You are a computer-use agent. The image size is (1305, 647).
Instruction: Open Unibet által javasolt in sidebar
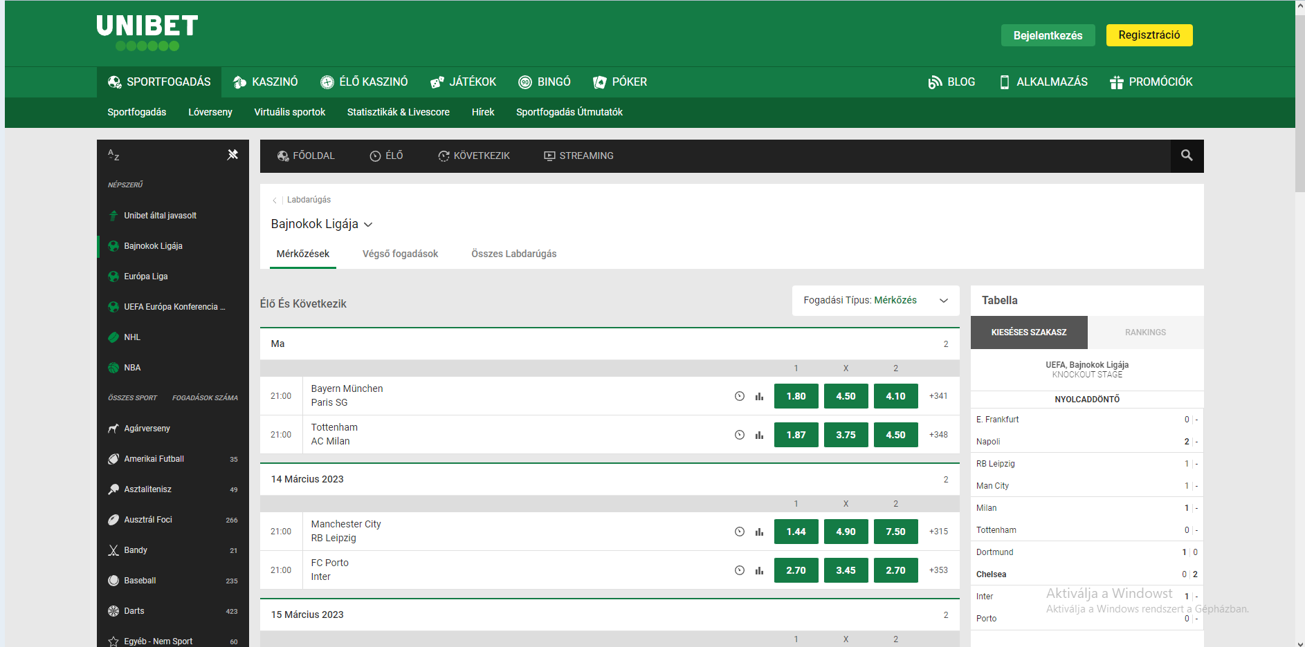coord(173,216)
